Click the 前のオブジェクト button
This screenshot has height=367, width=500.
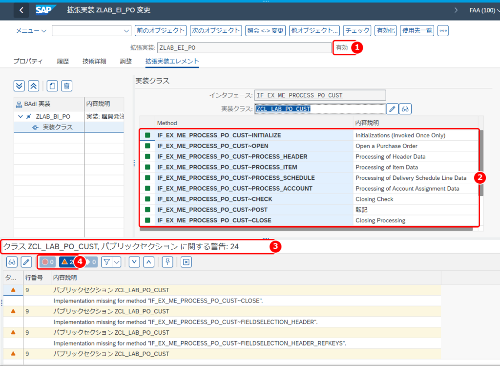[161, 31]
